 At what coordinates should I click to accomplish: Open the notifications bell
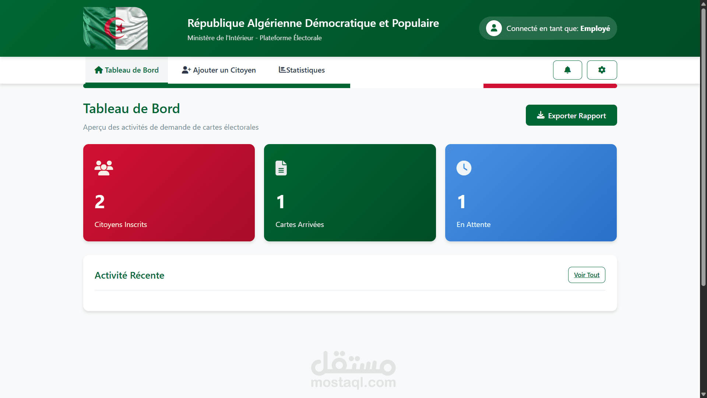click(x=567, y=70)
